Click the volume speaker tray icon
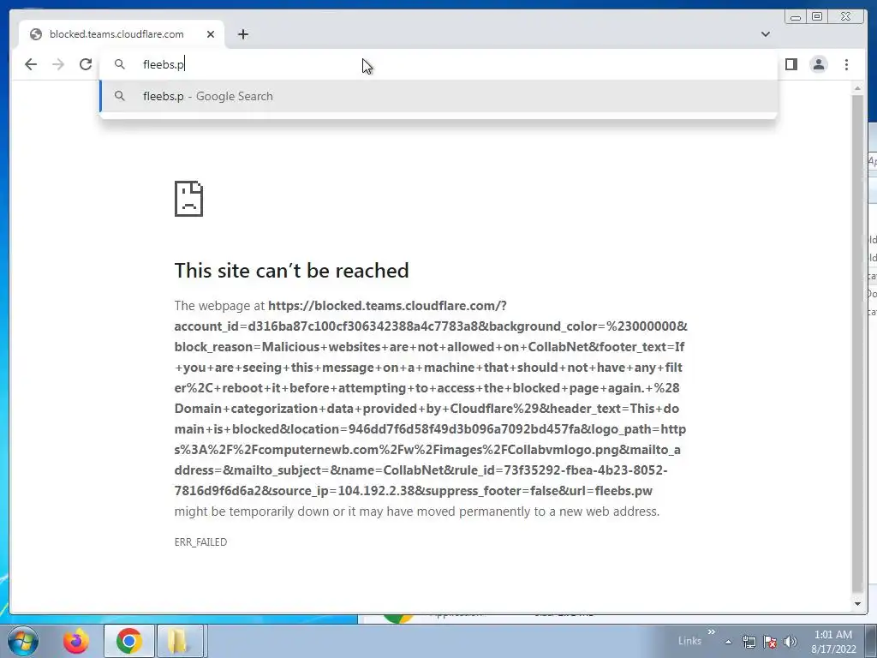This screenshot has height=658, width=877. 790,642
